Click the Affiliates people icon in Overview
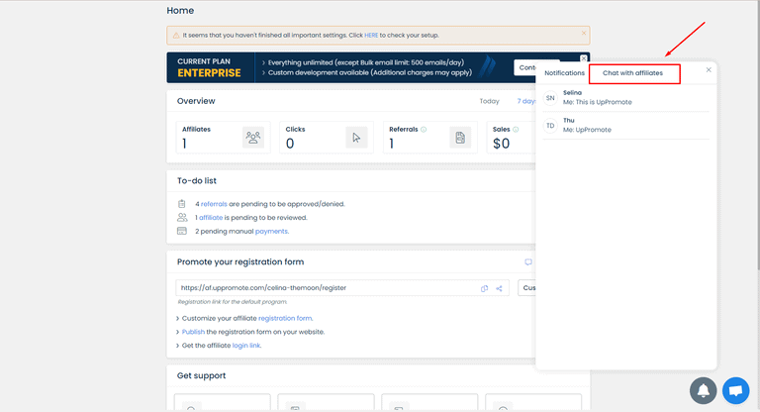This screenshot has width=760, height=412. click(x=253, y=138)
